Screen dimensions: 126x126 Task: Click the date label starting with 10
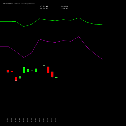click(x=11, y=120)
